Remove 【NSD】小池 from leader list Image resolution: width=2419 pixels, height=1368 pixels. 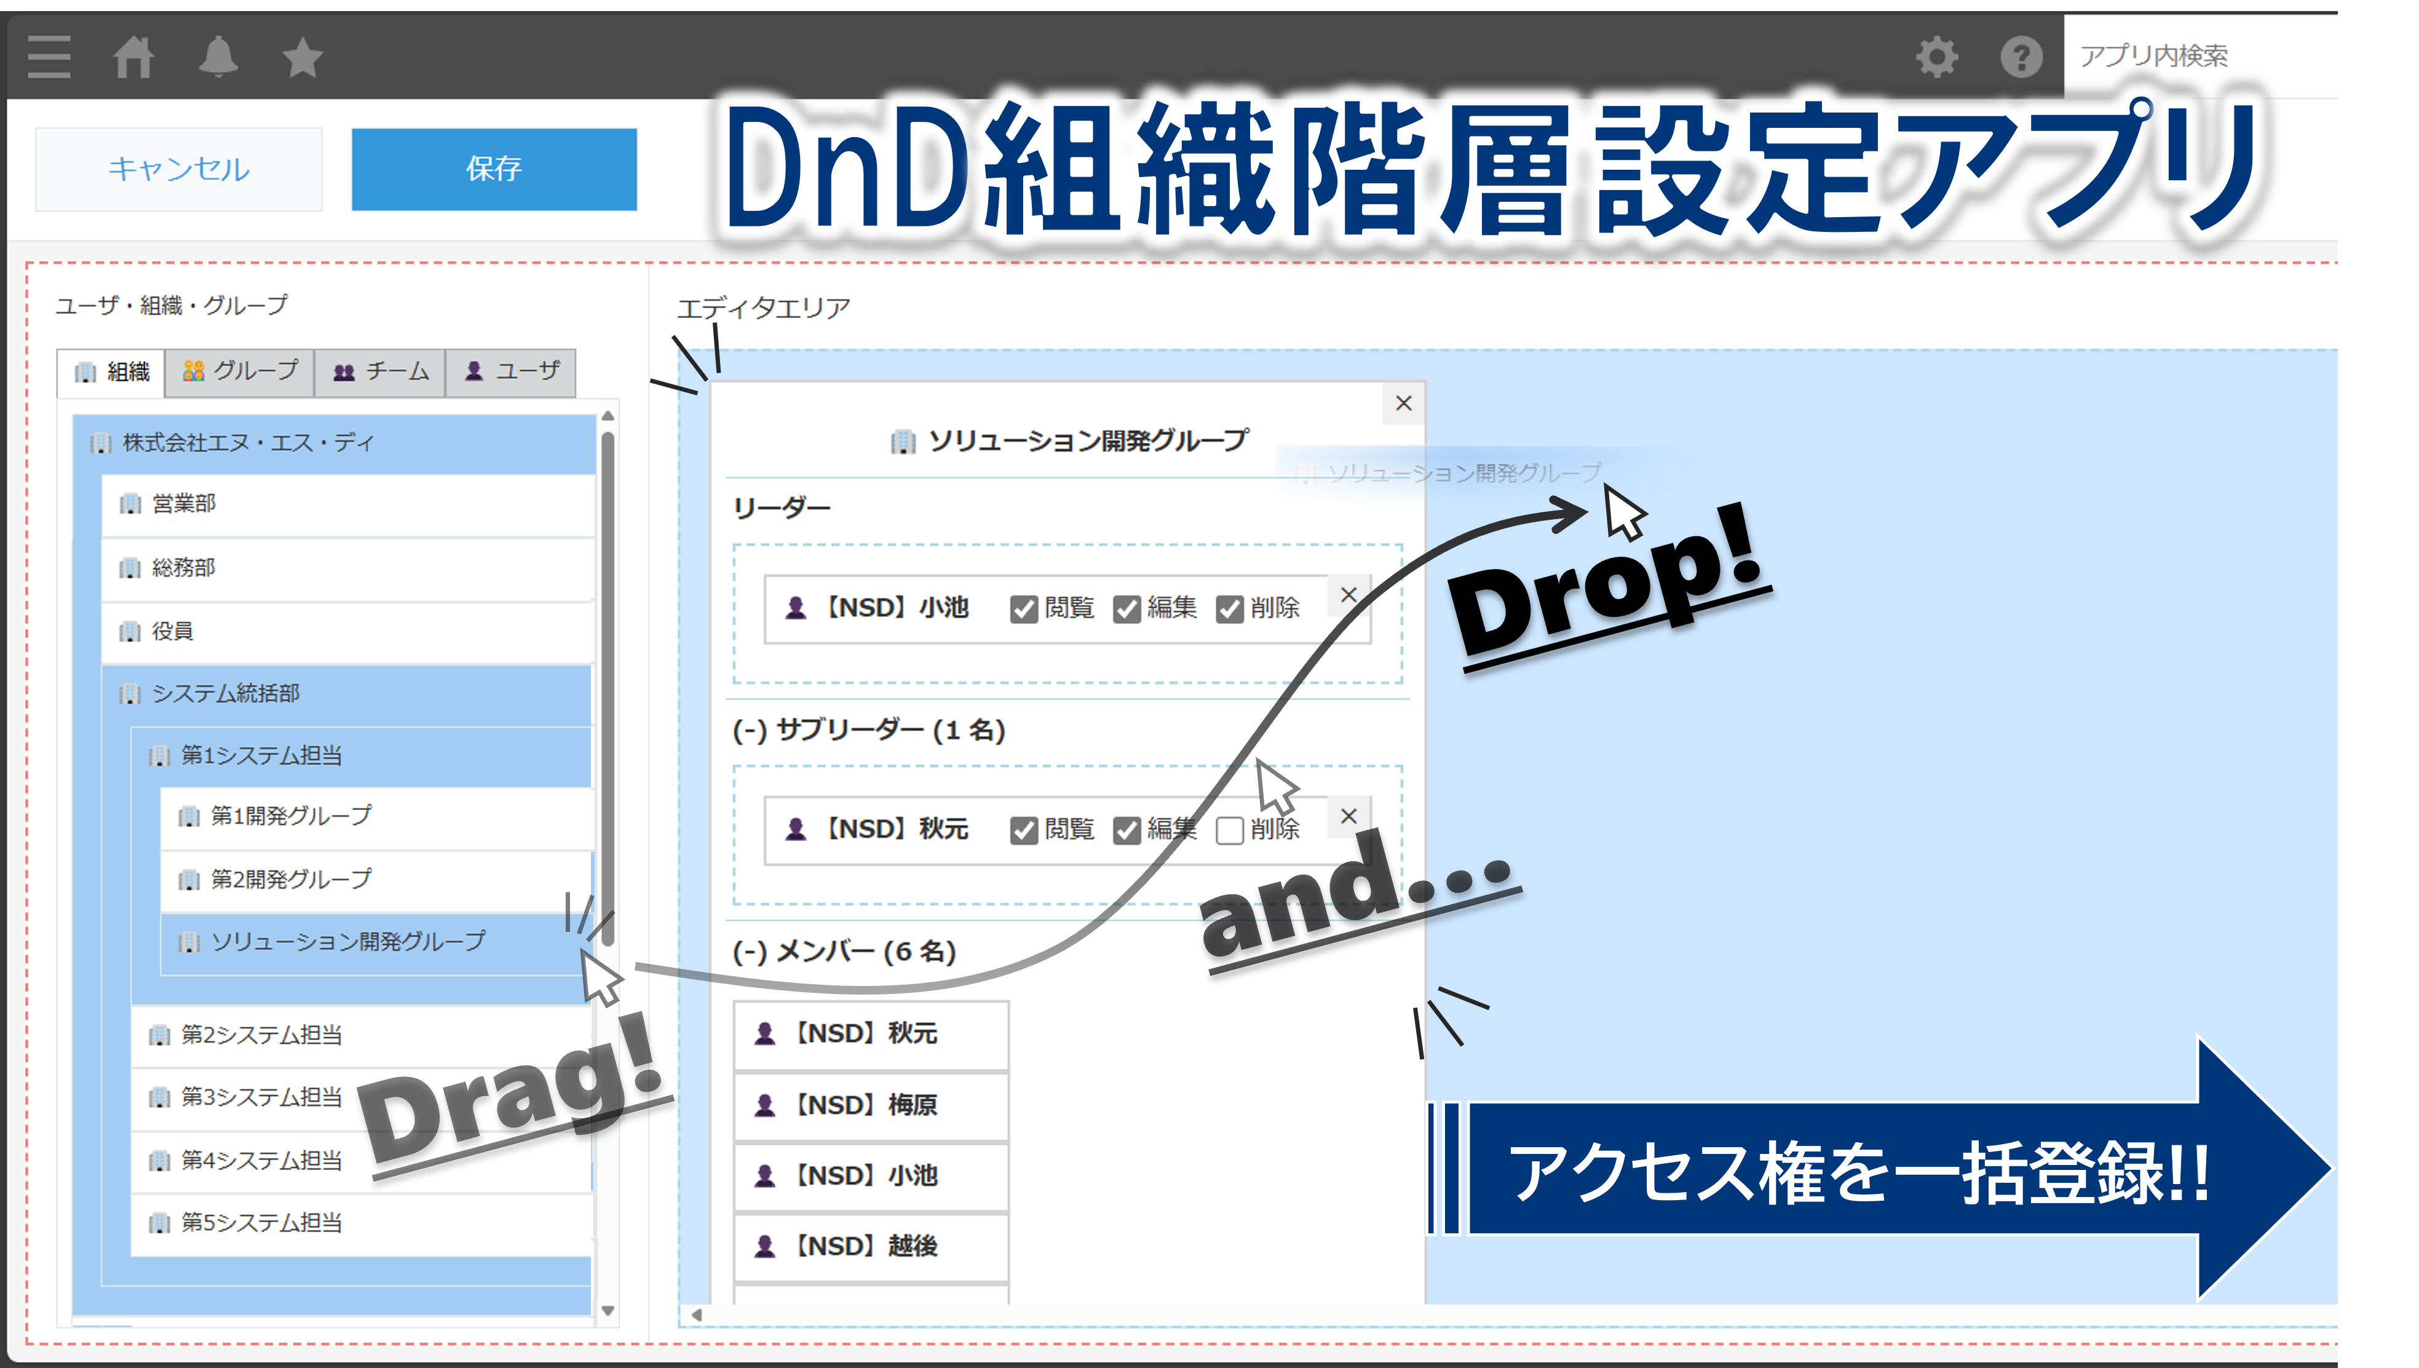[1348, 595]
